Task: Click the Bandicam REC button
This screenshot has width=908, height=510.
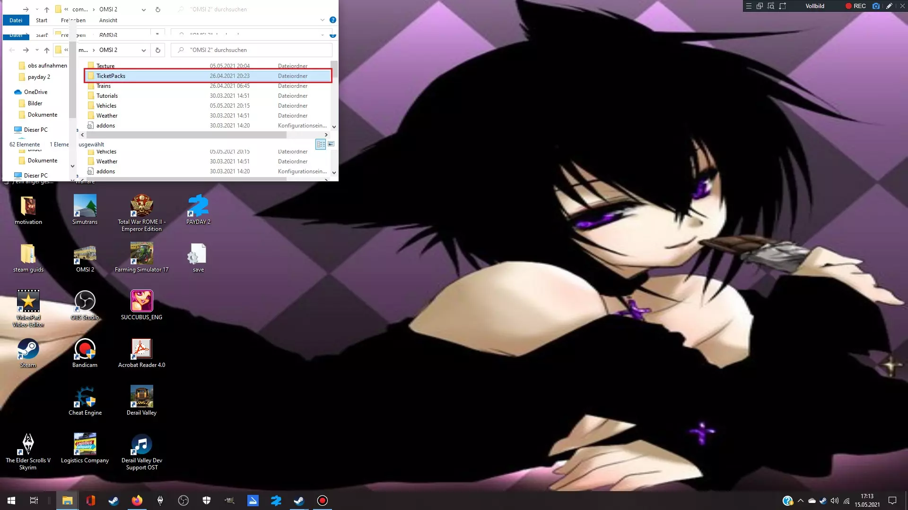Action: [x=856, y=6]
